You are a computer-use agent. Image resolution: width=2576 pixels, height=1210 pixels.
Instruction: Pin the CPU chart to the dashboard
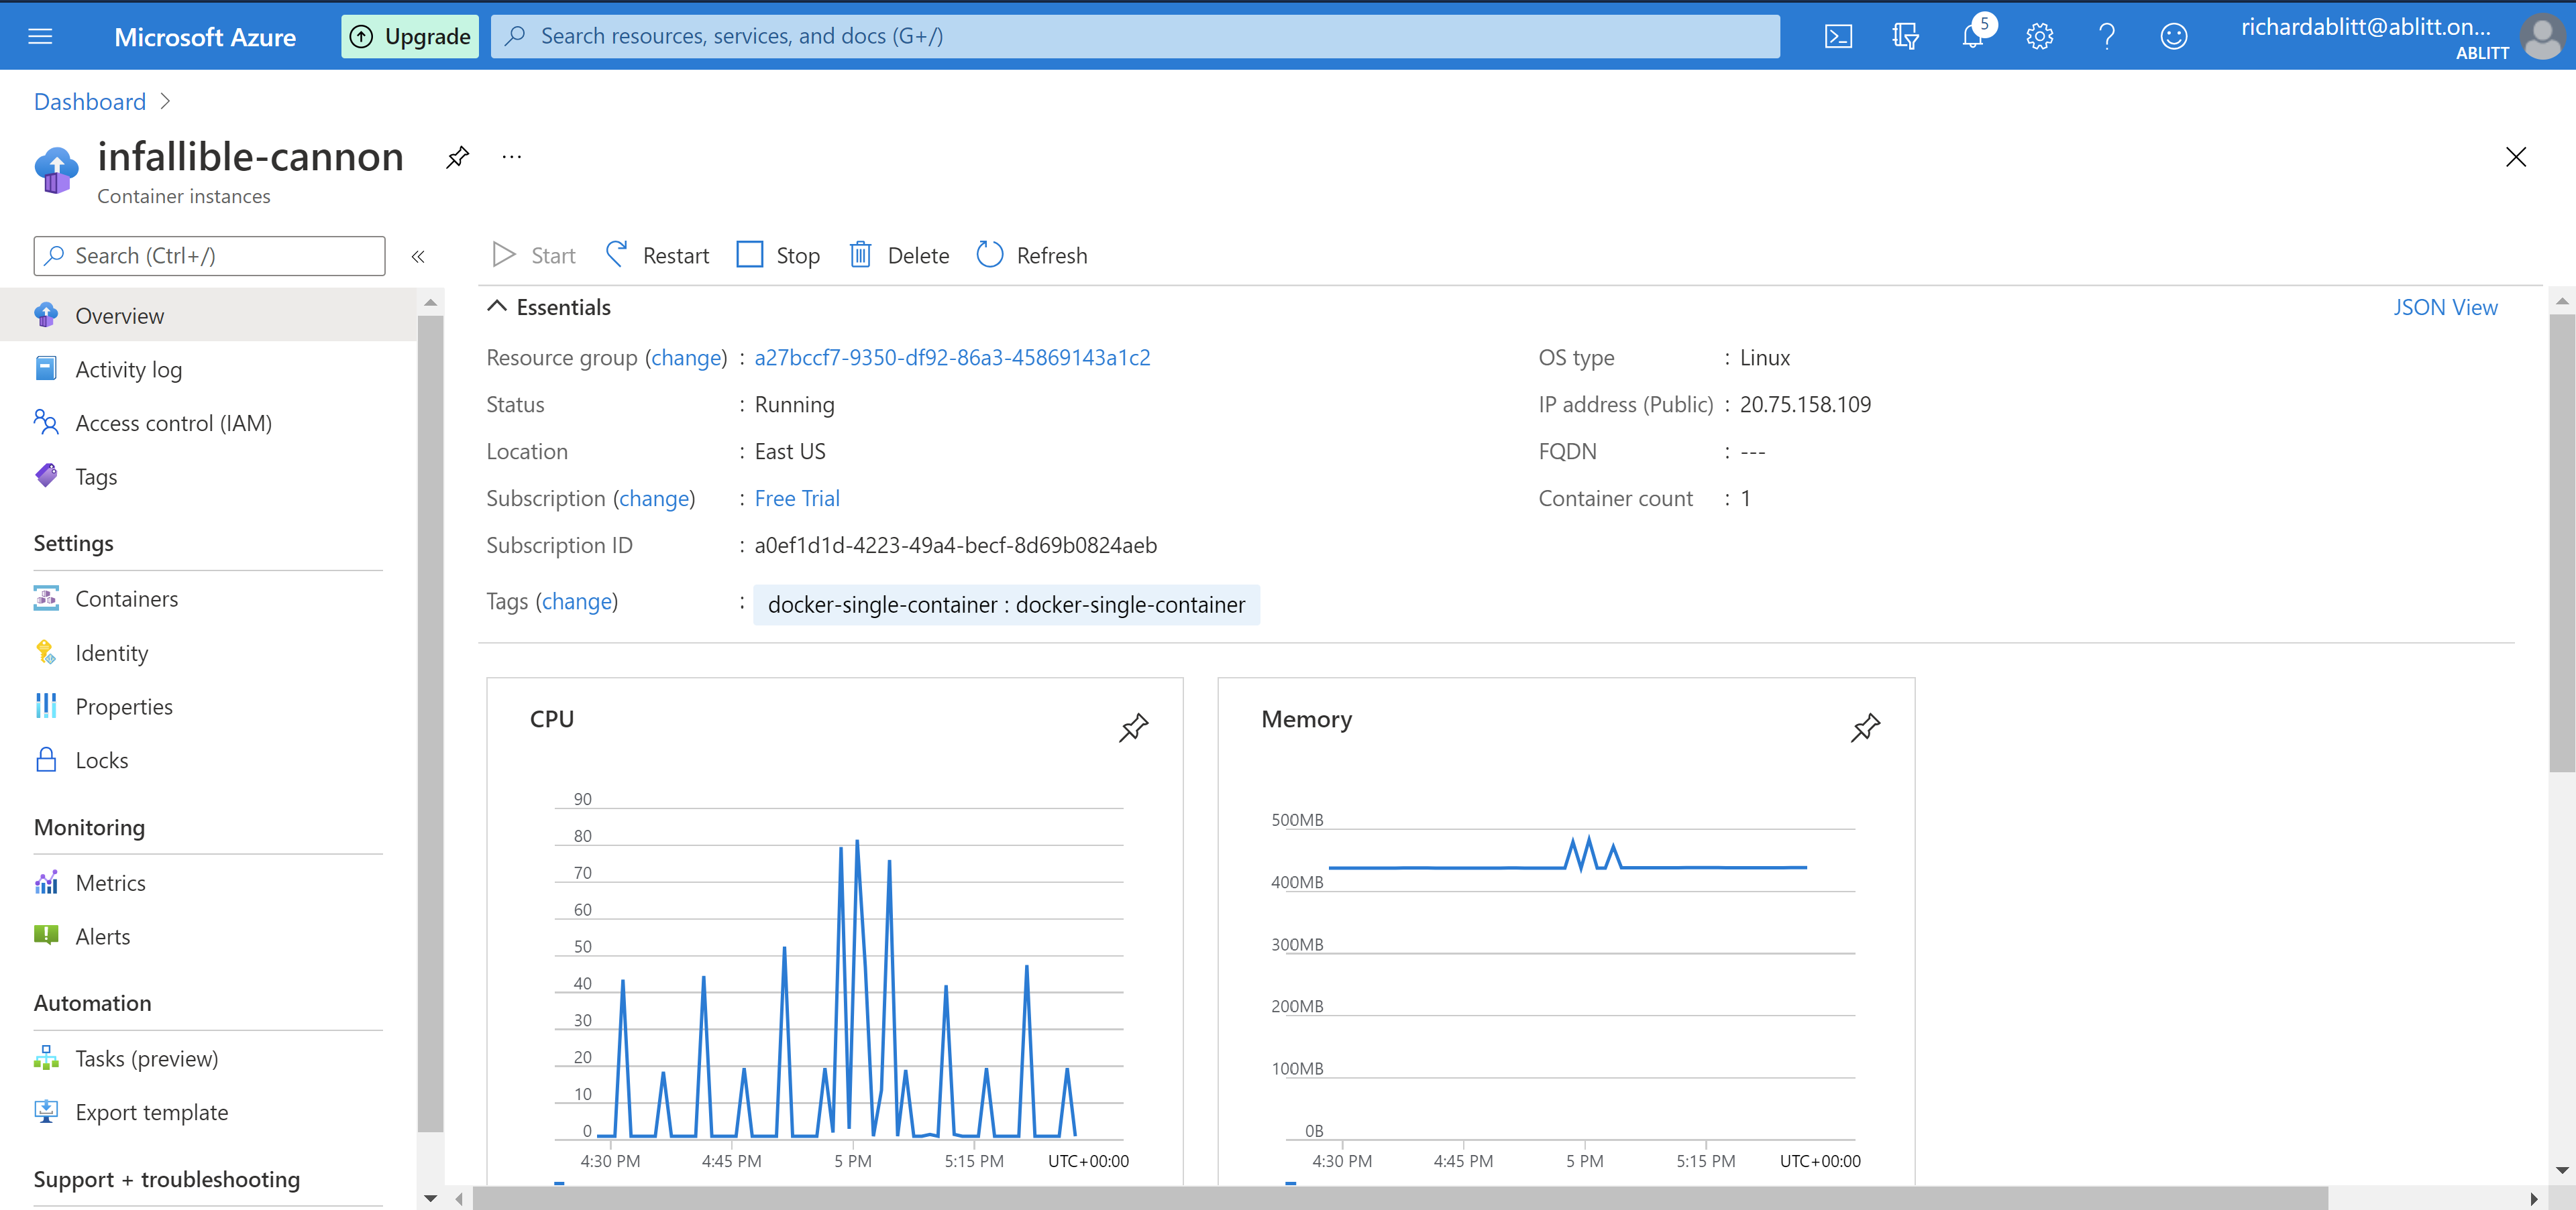click(1133, 727)
